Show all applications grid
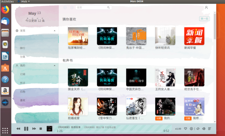This screenshot has height=136, width=225. (x=5, y=131)
